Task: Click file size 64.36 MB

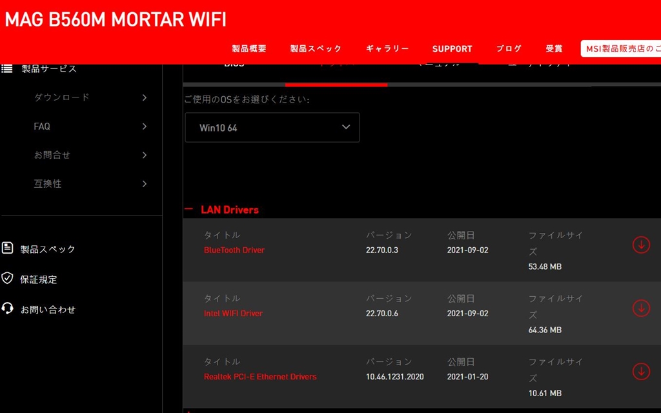Action: [545, 330]
